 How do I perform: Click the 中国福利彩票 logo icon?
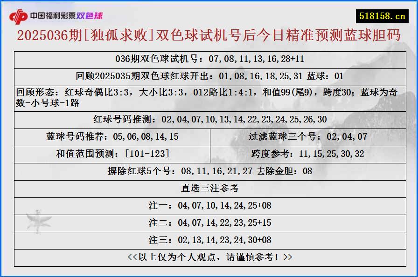pos(19,14)
